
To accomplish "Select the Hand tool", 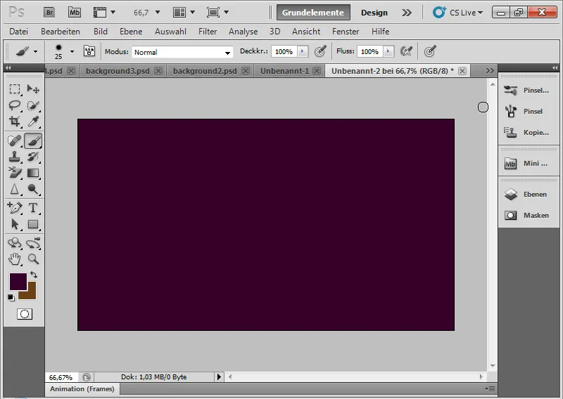I will point(15,259).
